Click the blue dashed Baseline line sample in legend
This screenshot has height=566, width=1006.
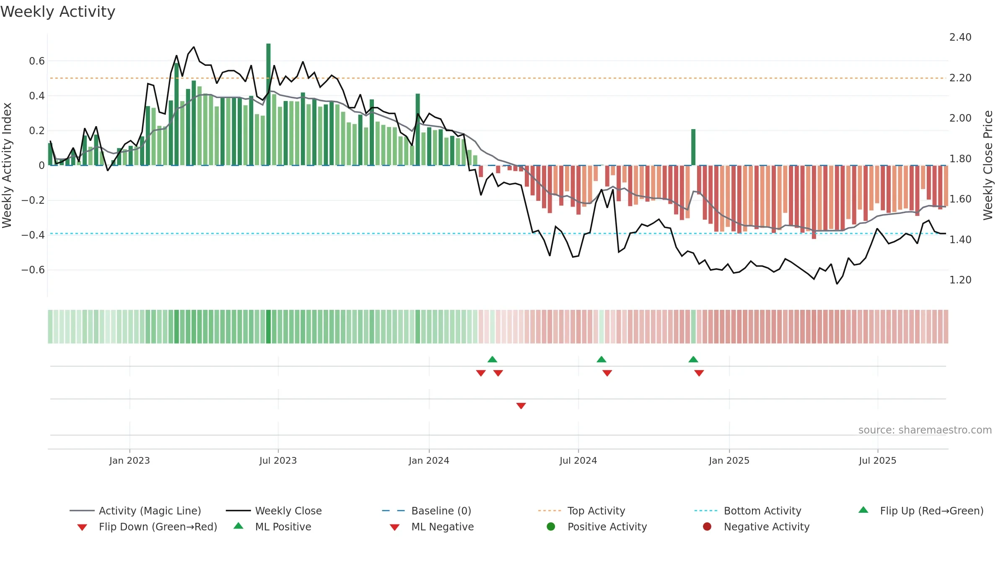coord(393,511)
